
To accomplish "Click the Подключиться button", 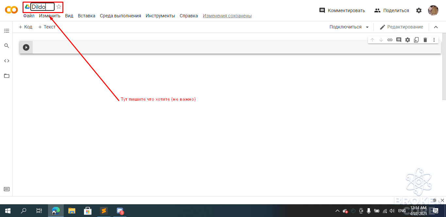I will click(345, 27).
